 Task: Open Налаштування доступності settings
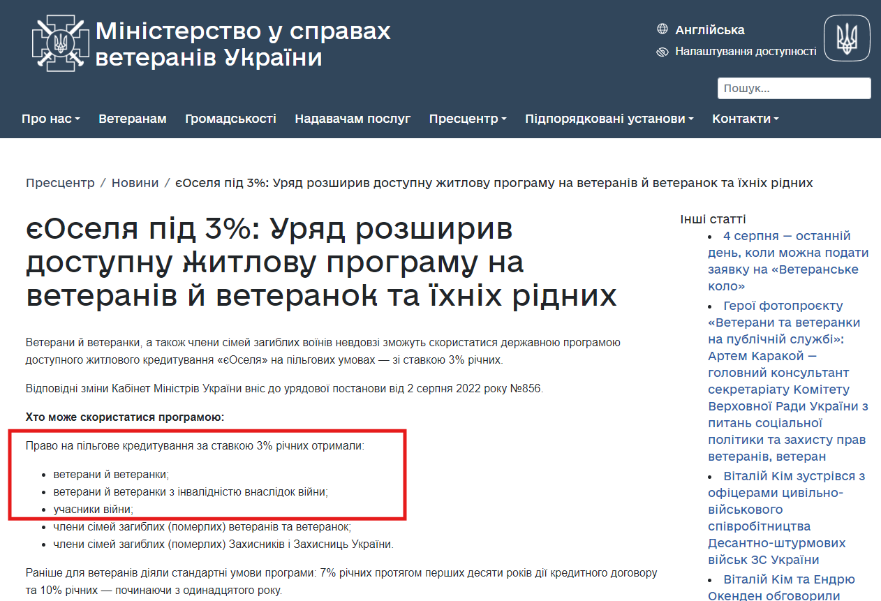click(x=746, y=52)
